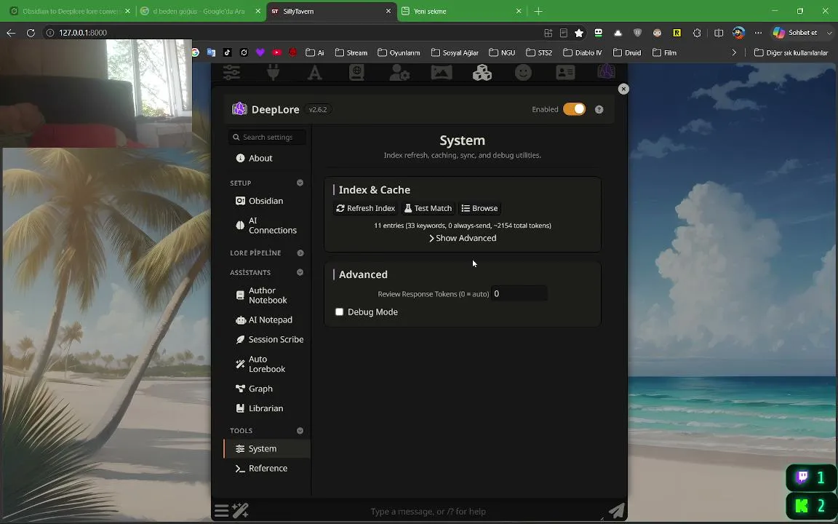Open the Reference page
This screenshot has height=524, width=838.
[x=267, y=469]
